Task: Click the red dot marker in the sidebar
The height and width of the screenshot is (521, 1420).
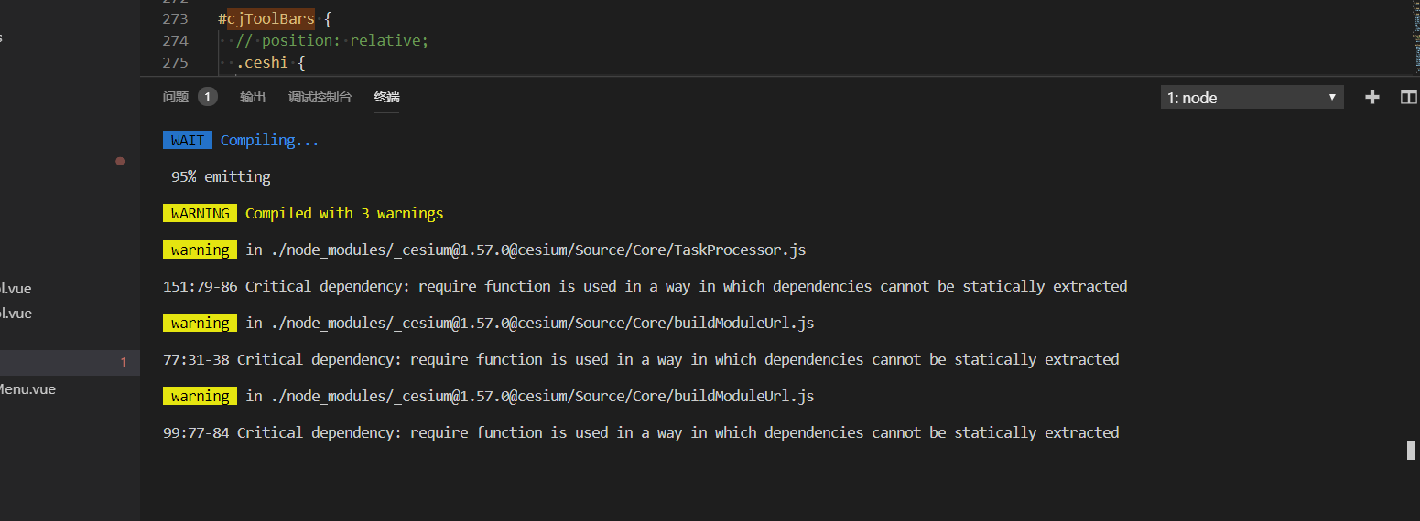Action: pos(120,161)
